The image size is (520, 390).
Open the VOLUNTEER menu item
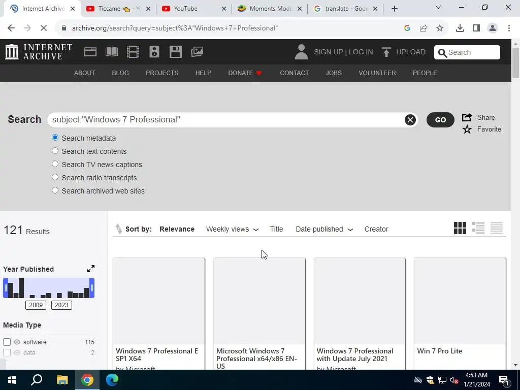click(x=377, y=73)
